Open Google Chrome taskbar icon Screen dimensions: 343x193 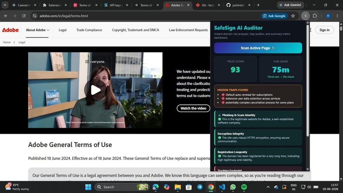211,187
